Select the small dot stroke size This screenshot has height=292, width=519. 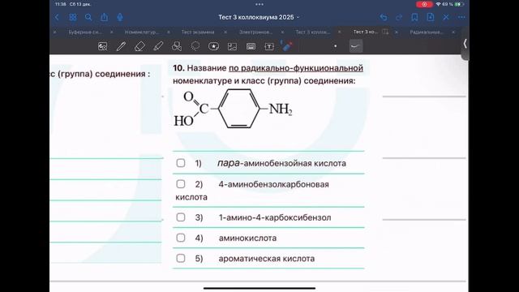(x=335, y=46)
